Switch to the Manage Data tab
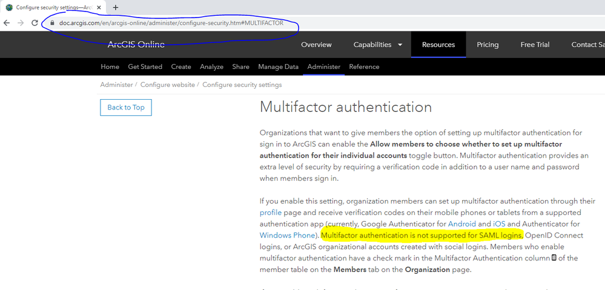Viewport: 605px width, 290px height. point(278,66)
